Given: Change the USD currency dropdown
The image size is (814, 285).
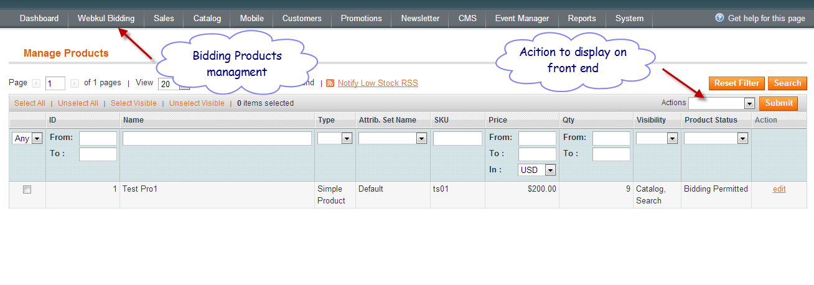Looking at the screenshot, I should [x=537, y=170].
